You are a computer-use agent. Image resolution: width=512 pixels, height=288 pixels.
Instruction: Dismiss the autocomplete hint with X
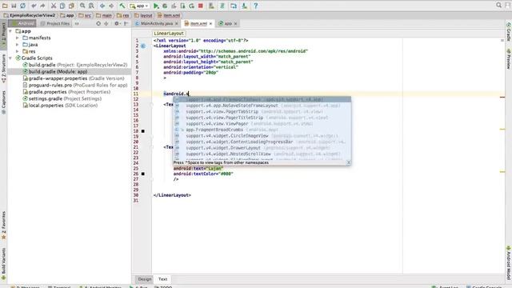tap(349, 162)
